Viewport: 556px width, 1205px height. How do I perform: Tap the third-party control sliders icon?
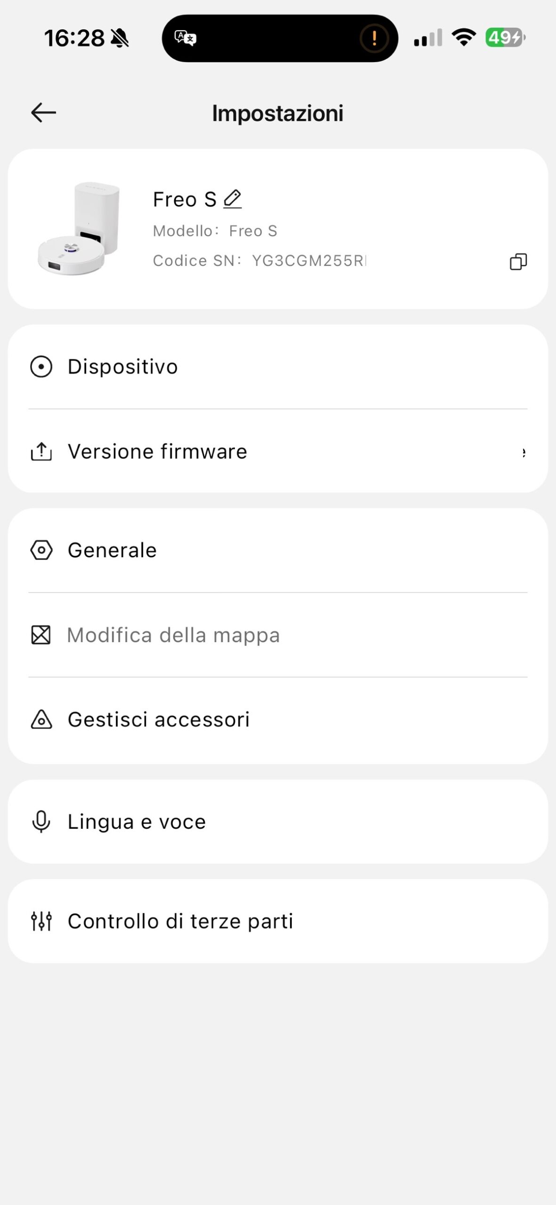pos(41,921)
